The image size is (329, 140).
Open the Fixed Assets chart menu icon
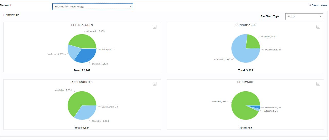pyautogui.click(x=154, y=27)
